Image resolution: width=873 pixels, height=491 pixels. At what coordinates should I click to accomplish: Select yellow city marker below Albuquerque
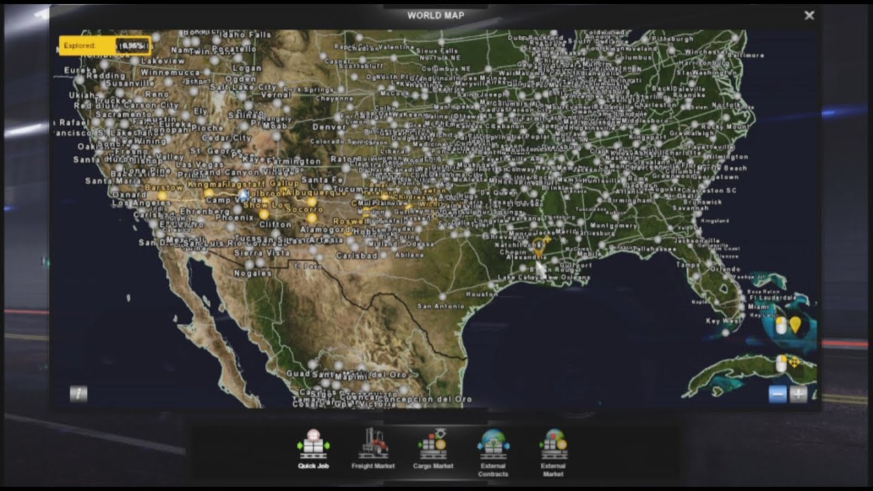[x=312, y=202]
